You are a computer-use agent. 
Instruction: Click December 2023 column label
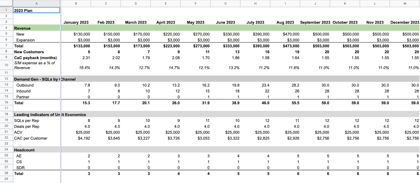[405, 22]
